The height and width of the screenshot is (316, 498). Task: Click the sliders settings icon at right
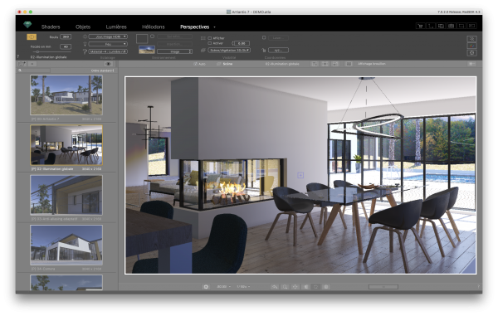pyautogui.click(x=471, y=39)
